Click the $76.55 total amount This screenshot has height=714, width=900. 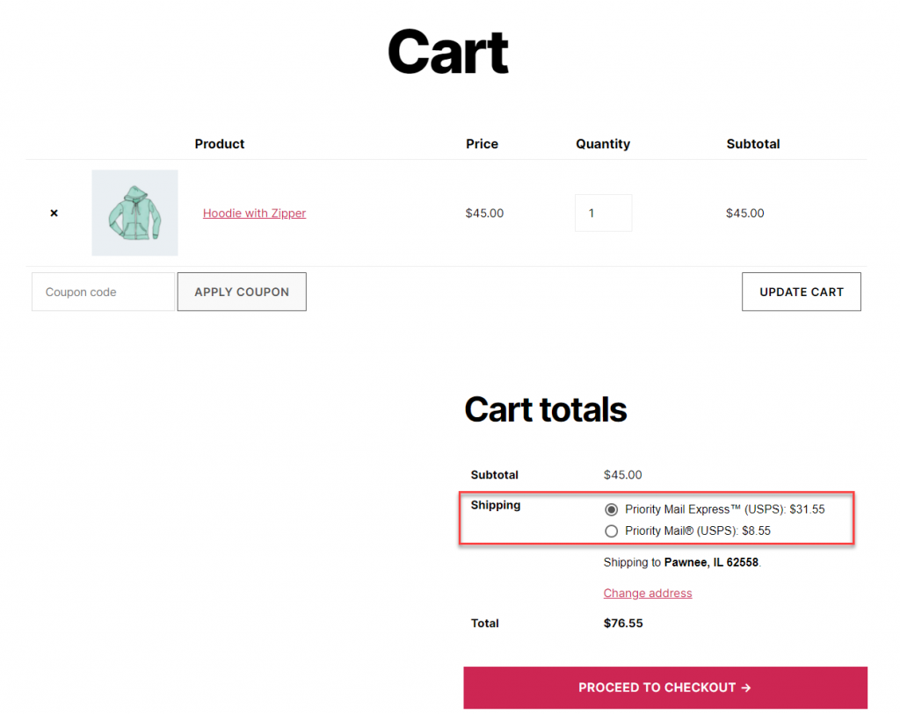[623, 624]
